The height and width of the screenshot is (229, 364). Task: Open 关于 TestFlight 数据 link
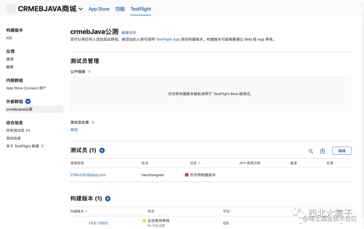tap(23, 146)
